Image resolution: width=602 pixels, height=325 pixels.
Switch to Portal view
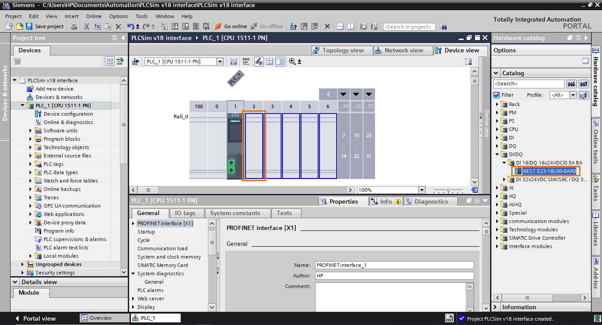point(35,318)
